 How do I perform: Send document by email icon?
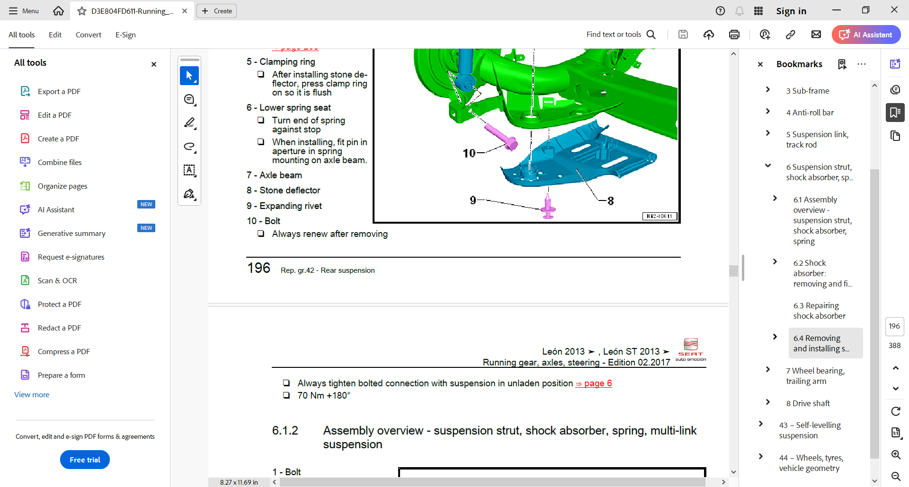tap(816, 34)
